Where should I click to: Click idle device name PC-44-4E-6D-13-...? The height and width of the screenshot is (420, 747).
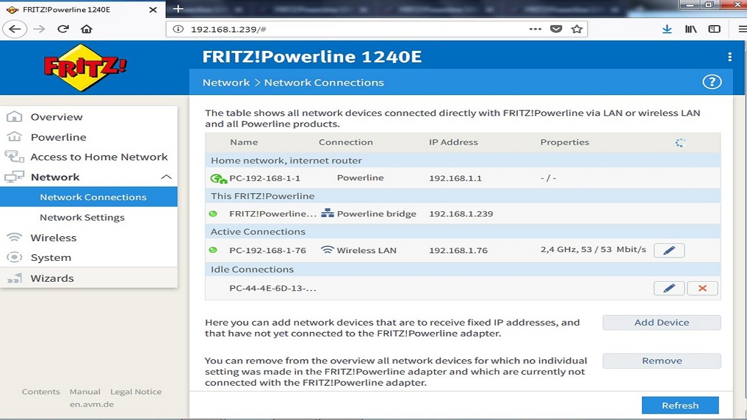click(x=273, y=288)
